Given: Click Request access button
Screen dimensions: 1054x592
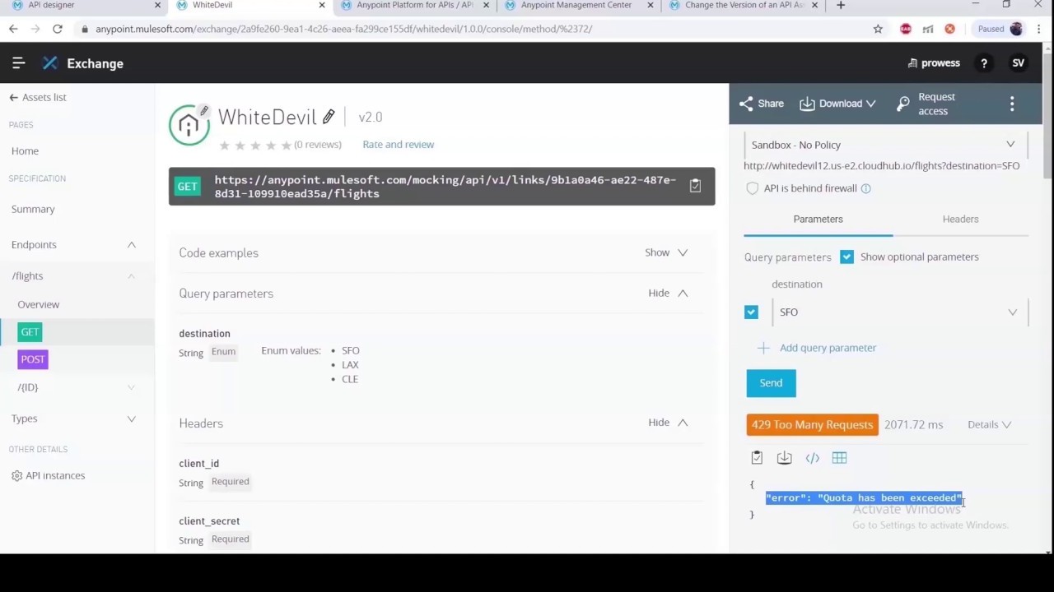Looking at the screenshot, I should (926, 104).
